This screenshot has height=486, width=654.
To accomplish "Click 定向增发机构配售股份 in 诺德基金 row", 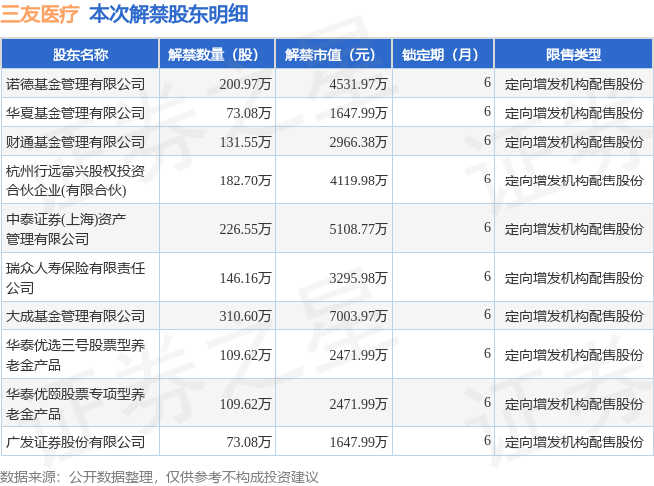I will coord(574,84).
